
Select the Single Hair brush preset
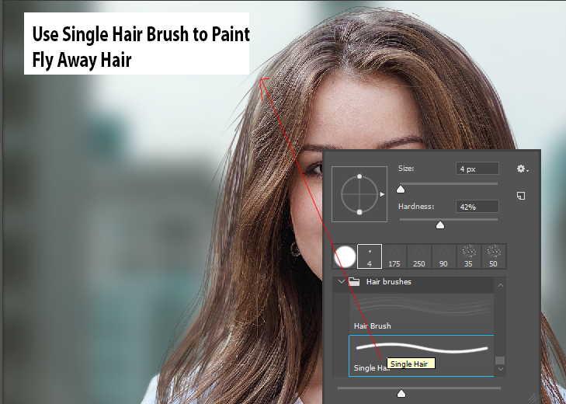click(422, 356)
